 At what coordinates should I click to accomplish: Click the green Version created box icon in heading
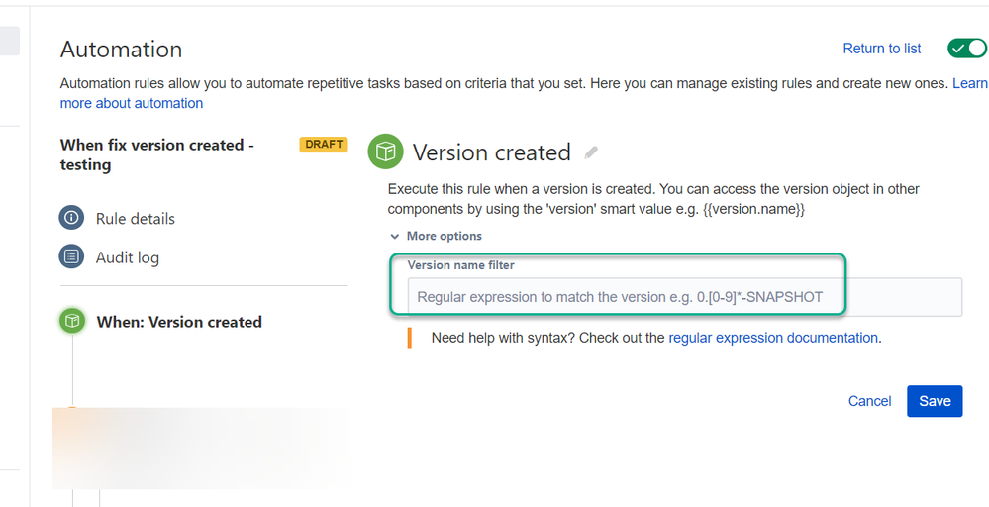[385, 152]
